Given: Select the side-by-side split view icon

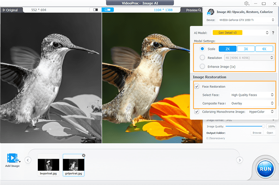Looking at the screenshot, I should tap(107, 10).
